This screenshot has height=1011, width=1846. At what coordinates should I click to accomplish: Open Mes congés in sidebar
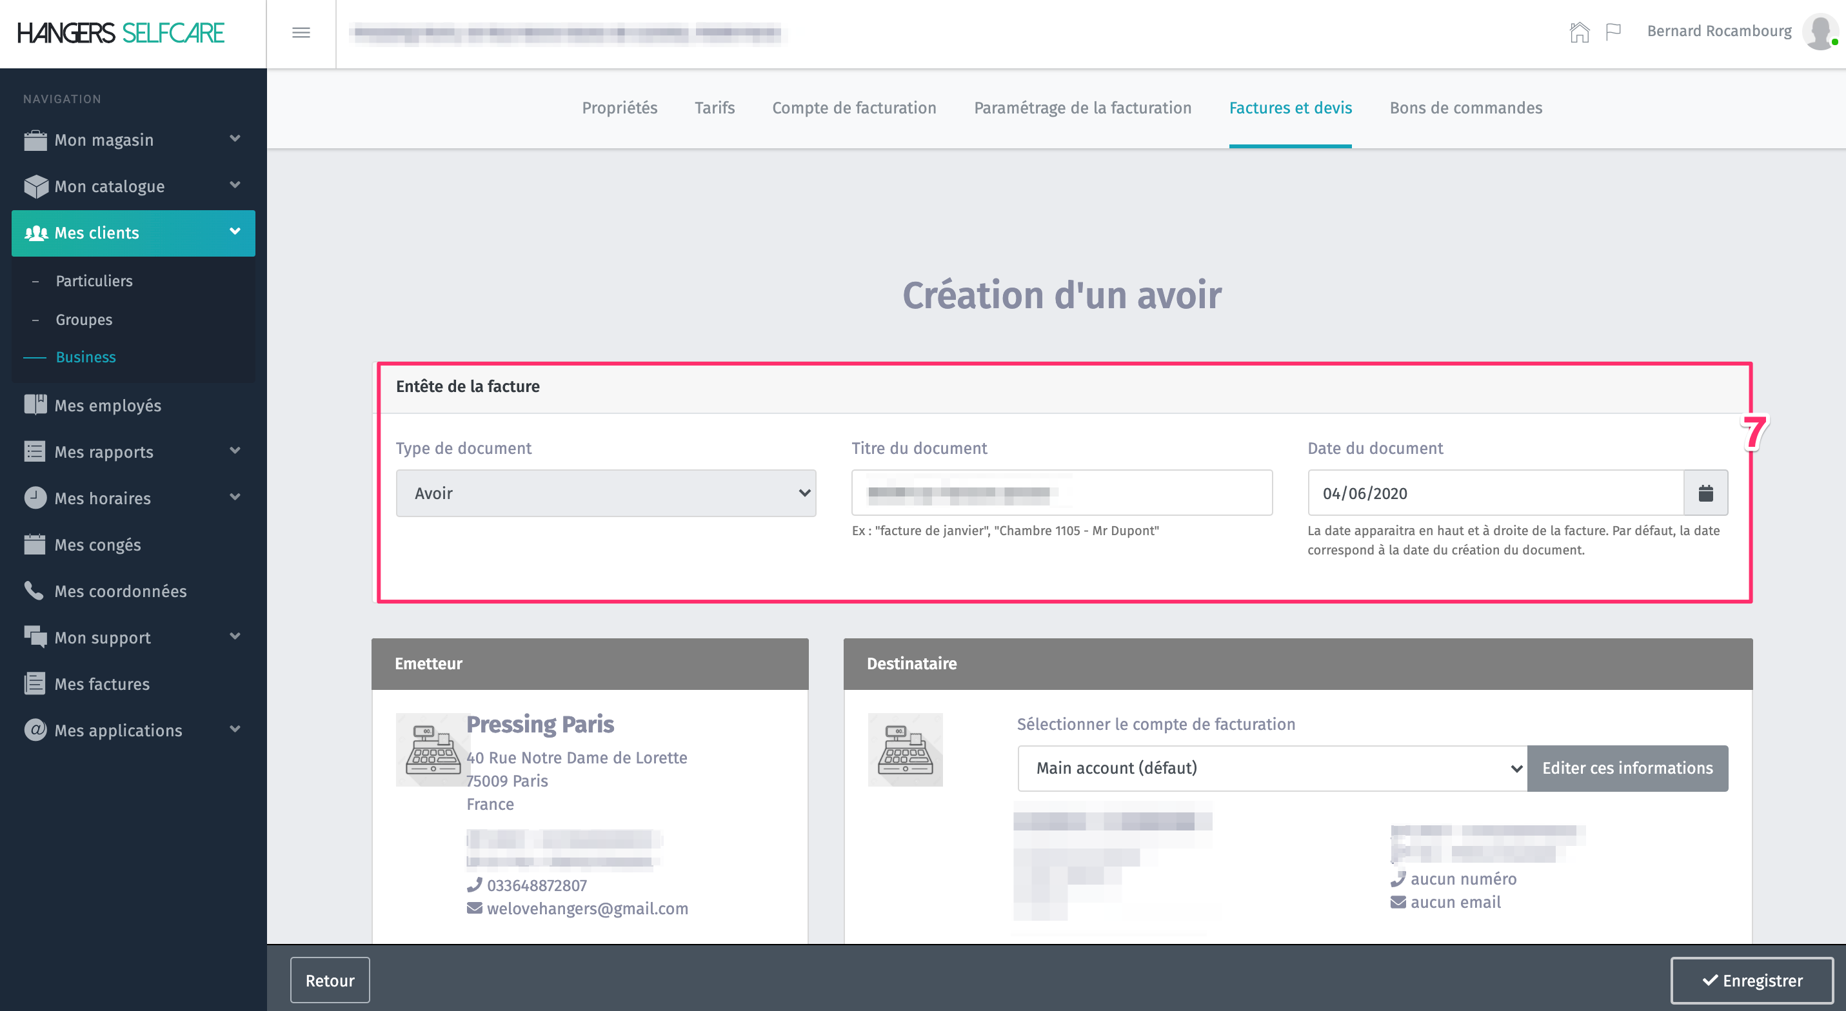coord(97,545)
